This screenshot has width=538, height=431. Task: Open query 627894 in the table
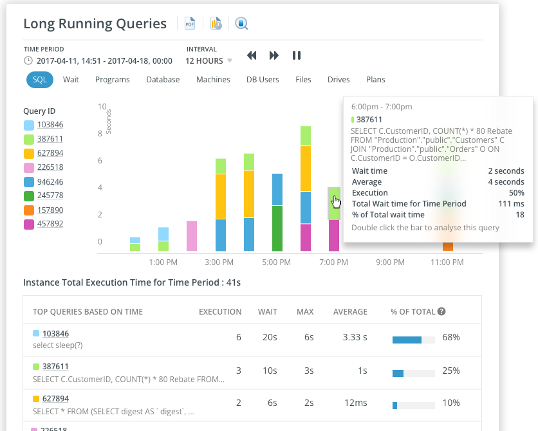click(x=55, y=399)
